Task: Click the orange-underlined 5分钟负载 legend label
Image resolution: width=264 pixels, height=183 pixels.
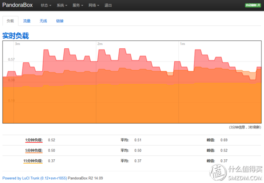Action: 34,151
